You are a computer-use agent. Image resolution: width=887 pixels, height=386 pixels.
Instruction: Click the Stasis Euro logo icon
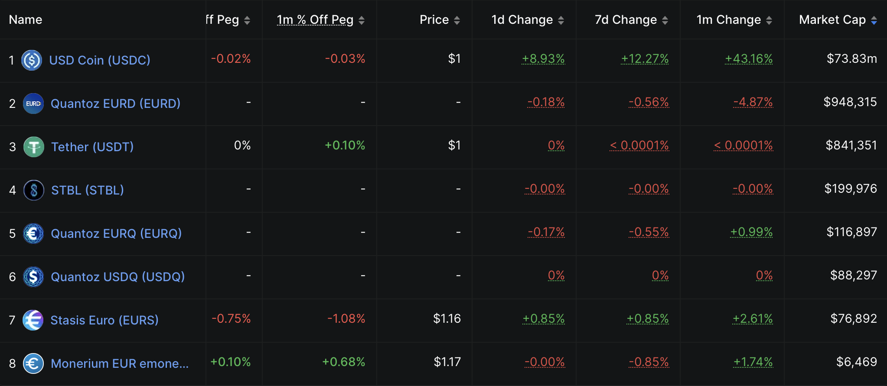(33, 320)
